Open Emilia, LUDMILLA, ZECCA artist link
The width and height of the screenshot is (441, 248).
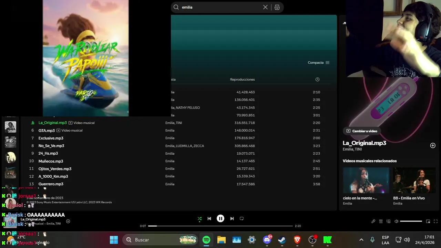tap(185, 146)
